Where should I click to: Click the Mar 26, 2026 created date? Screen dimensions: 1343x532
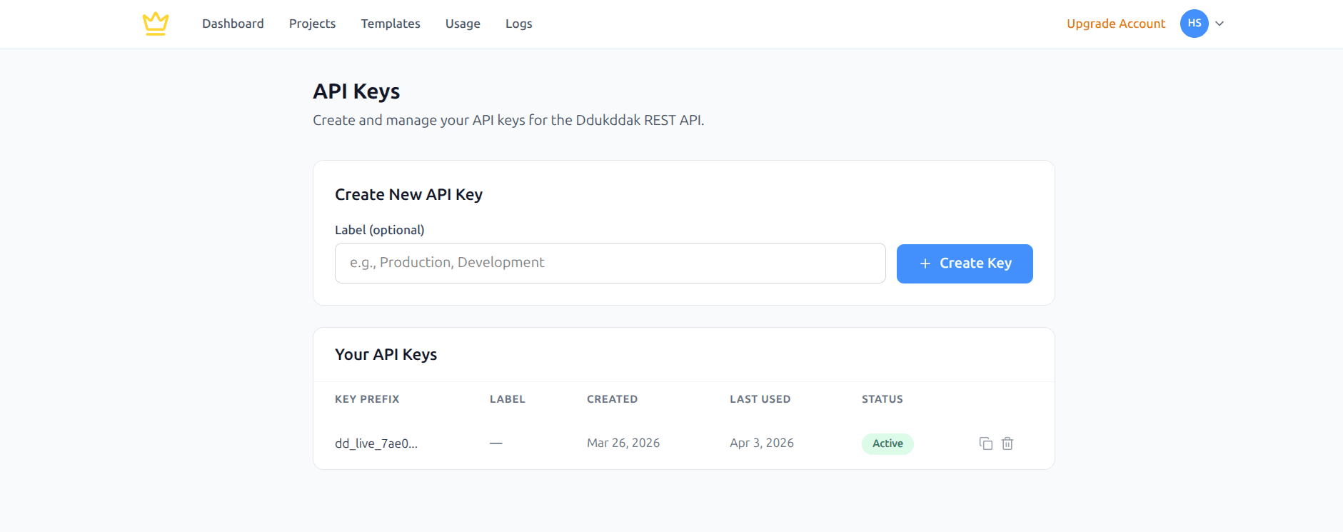coord(623,443)
